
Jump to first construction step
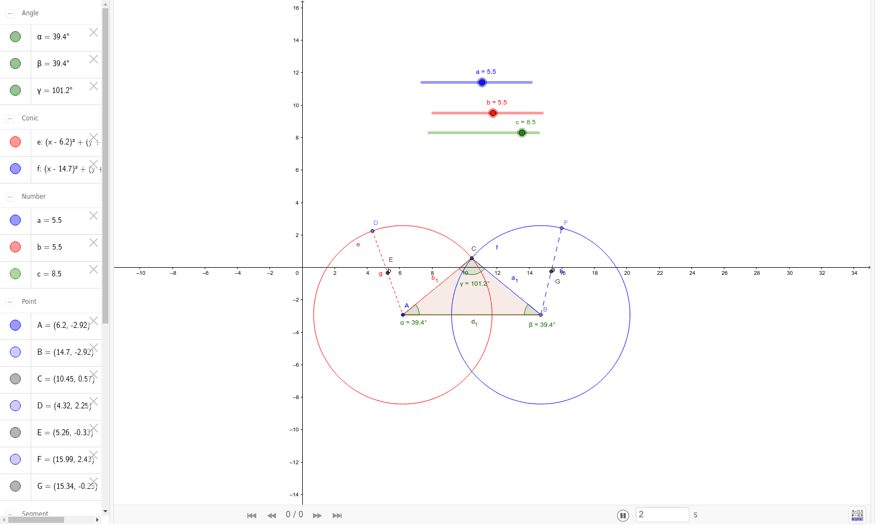252,516
